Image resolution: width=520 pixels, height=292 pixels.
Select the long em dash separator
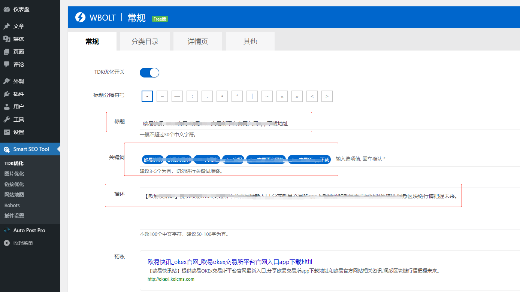pos(177,96)
